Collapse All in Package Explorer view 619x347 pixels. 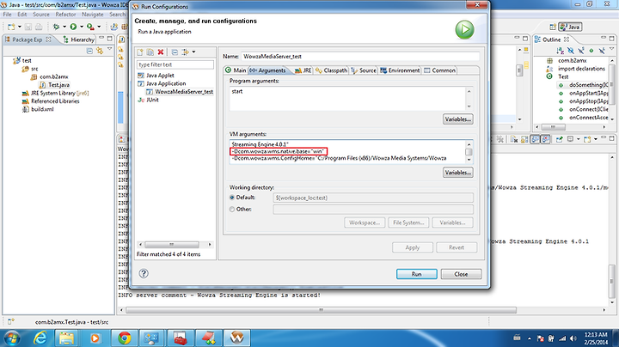(x=89, y=51)
